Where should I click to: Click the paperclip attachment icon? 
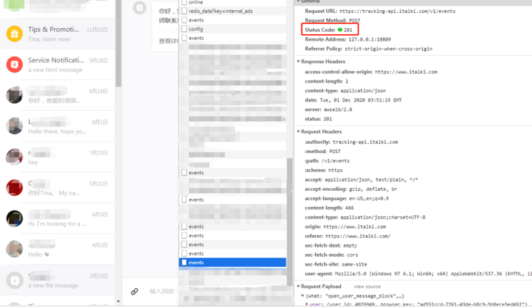point(134,292)
